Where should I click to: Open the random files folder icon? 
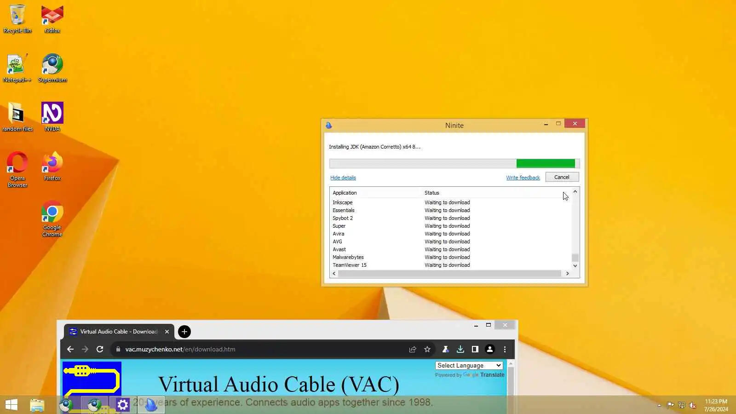click(17, 117)
